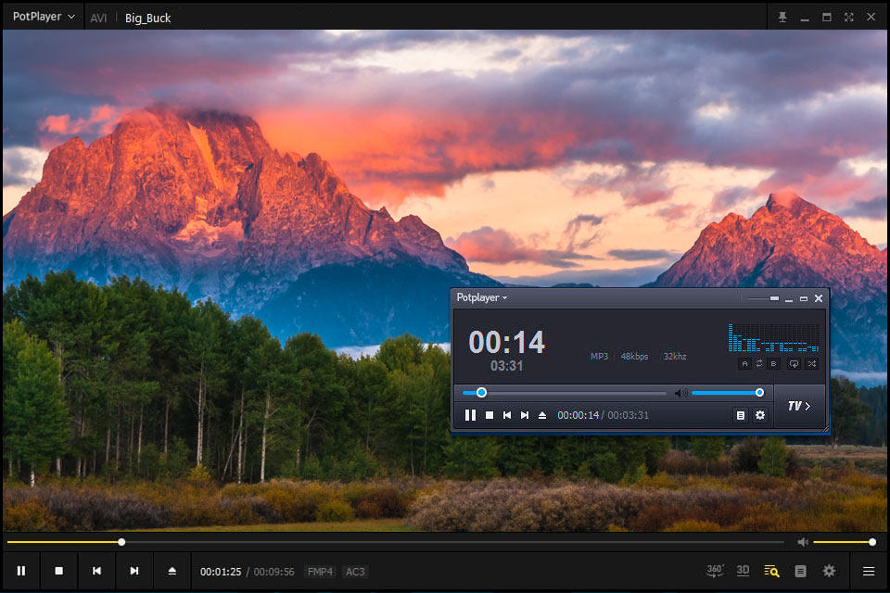
Task: Click the blue mini player seek handle
Action: point(481,393)
